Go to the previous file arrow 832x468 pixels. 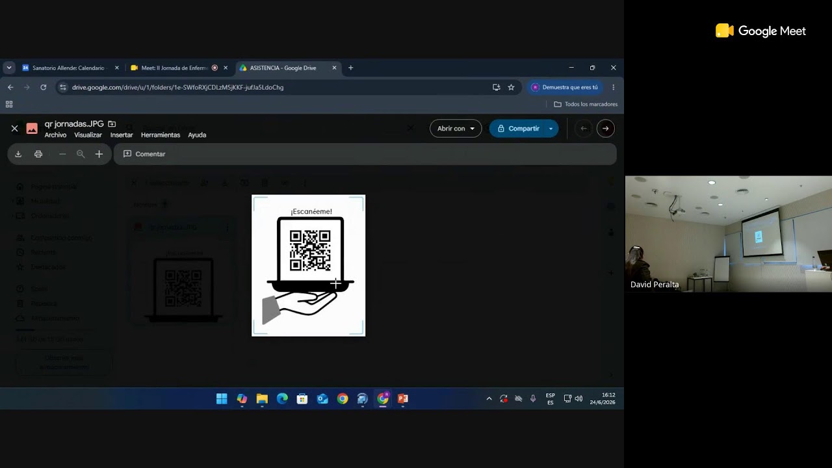[x=584, y=129]
